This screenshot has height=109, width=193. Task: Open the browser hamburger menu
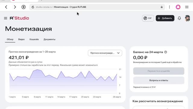187,7
